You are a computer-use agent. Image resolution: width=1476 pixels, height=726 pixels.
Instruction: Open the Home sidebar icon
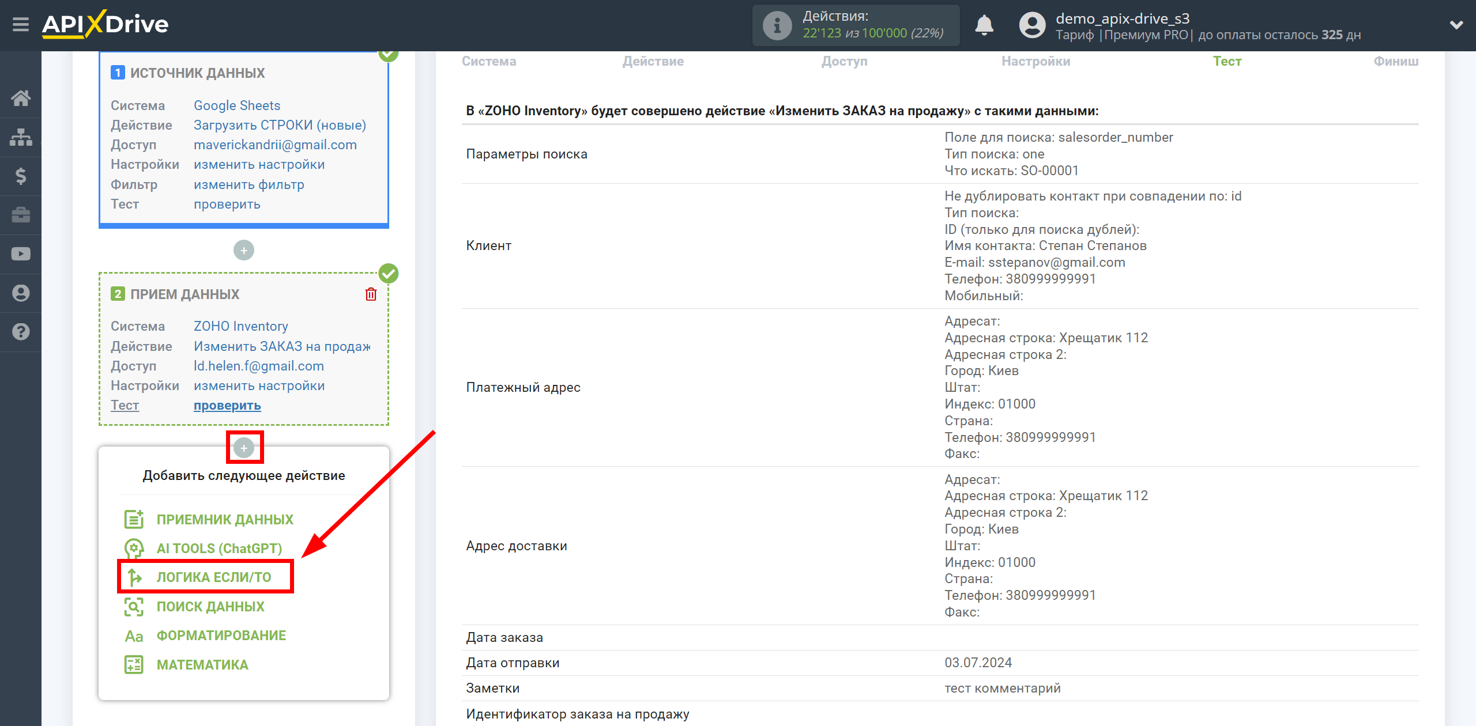point(21,98)
